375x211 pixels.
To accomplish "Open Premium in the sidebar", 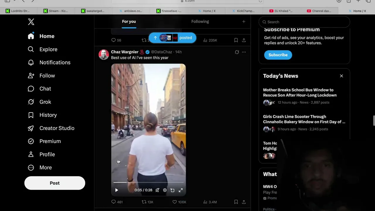I will [45, 141].
